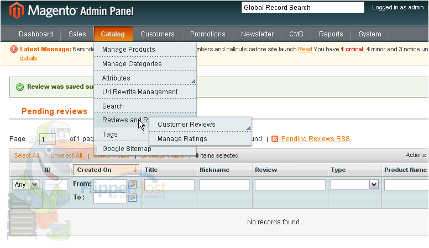Click the Magento logo icon
Viewport: 429px width, 248px height.
click(x=17, y=10)
